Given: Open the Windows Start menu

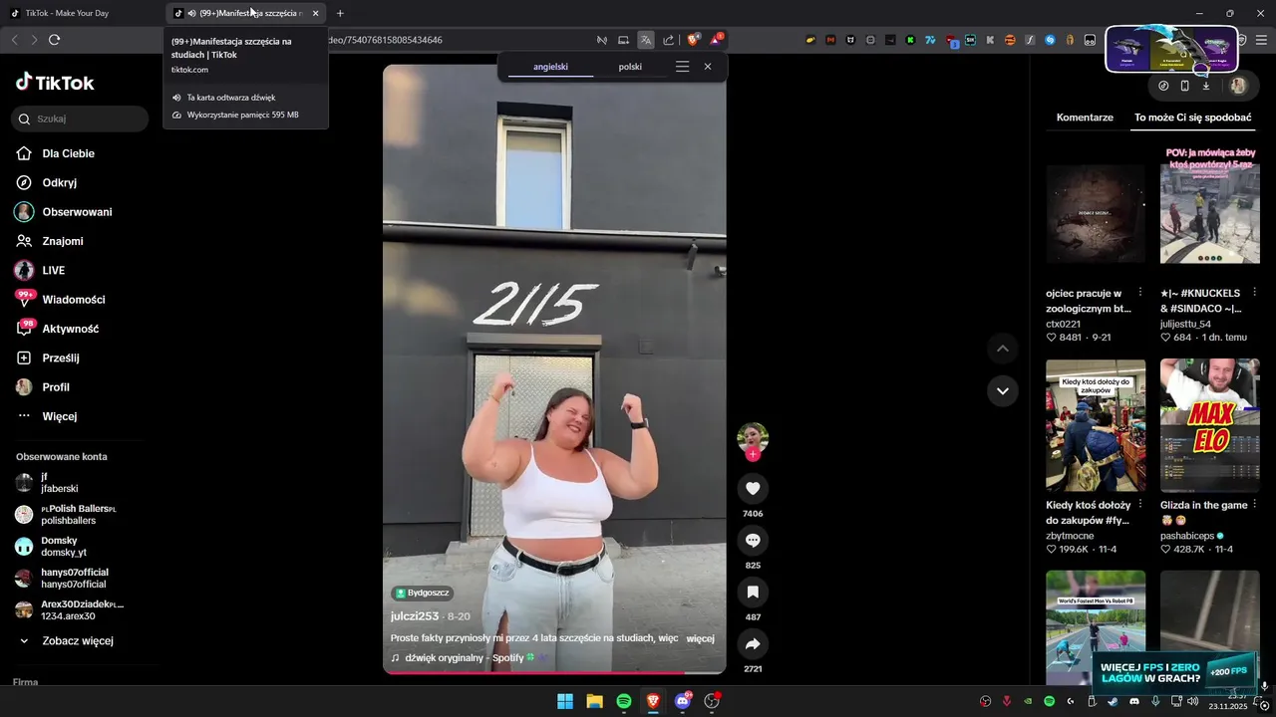Looking at the screenshot, I should 565,701.
